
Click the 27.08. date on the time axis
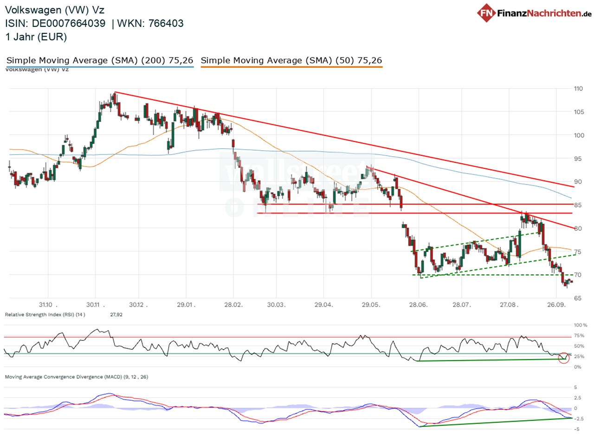509,304
